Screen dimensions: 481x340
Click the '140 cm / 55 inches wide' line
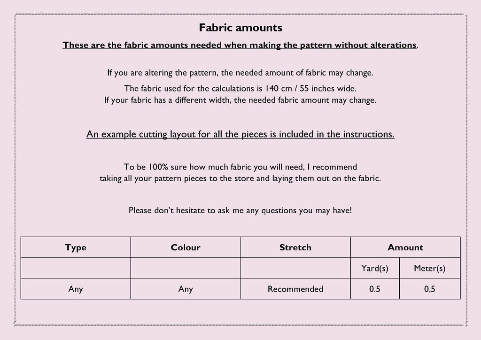point(240,89)
